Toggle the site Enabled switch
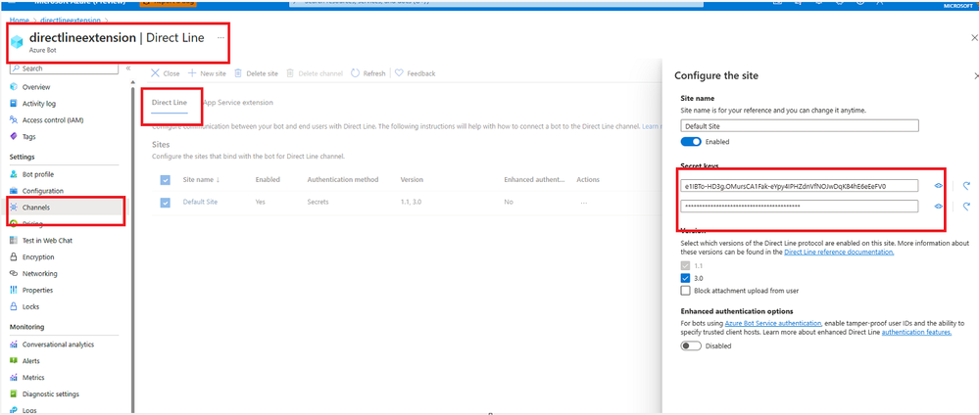 click(691, 142)
